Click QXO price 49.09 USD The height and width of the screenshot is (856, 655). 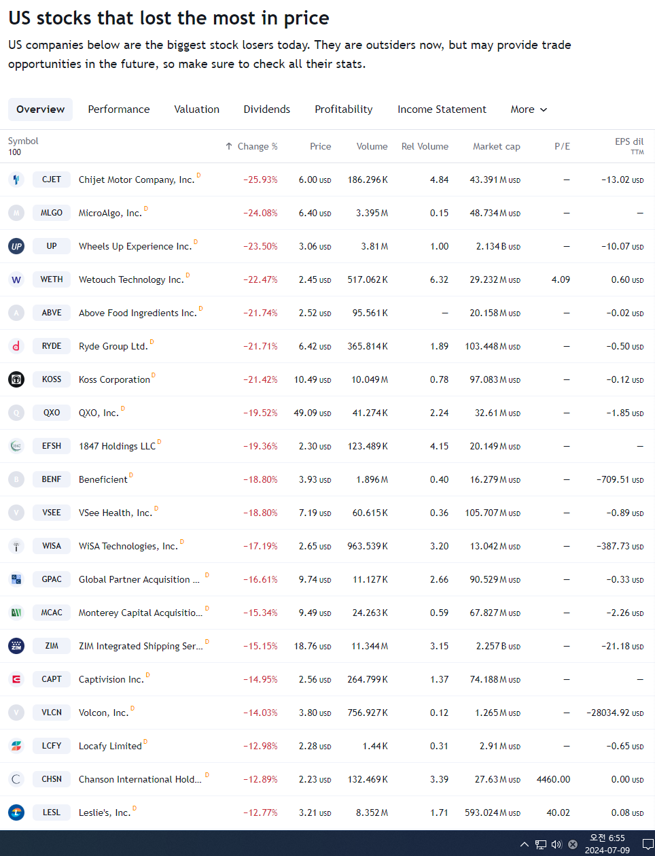[x=313, y=413]
